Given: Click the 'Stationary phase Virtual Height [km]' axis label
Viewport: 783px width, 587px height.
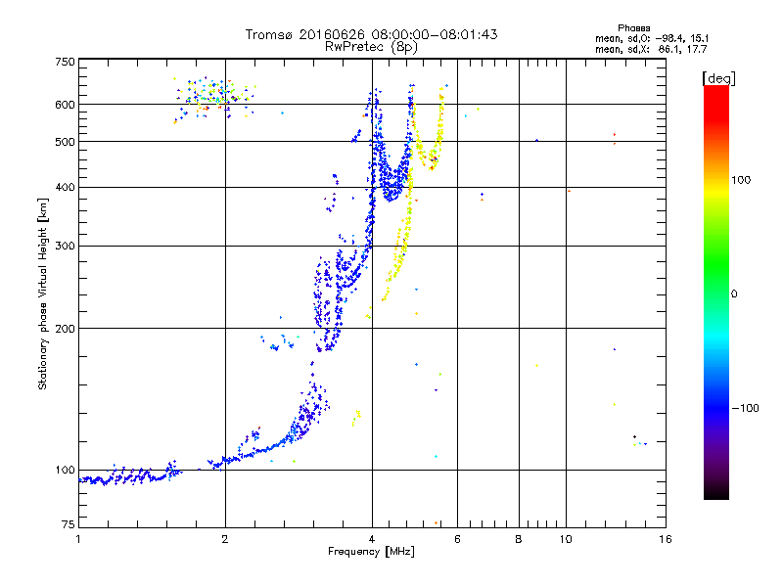Looking at the screenshot, I should pyautogui.click(x=43, y=293).
